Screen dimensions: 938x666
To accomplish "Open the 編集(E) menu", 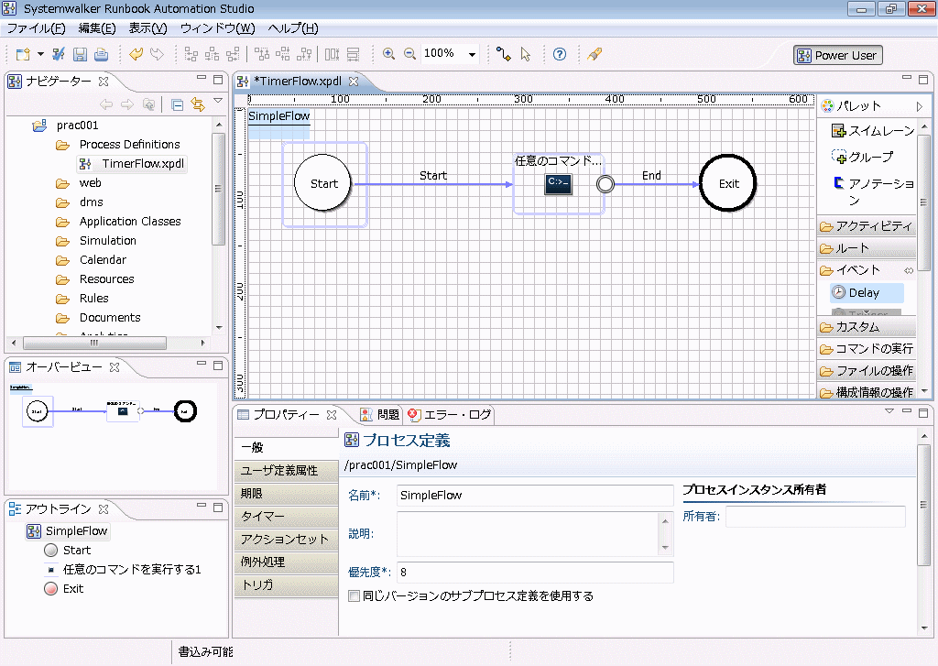I will coord(97,28).
